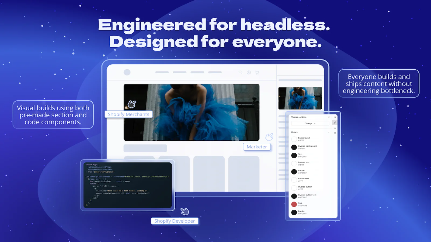
Task: Click the hand cursor above Shopify Developer
Action: (x=185, y=212)
